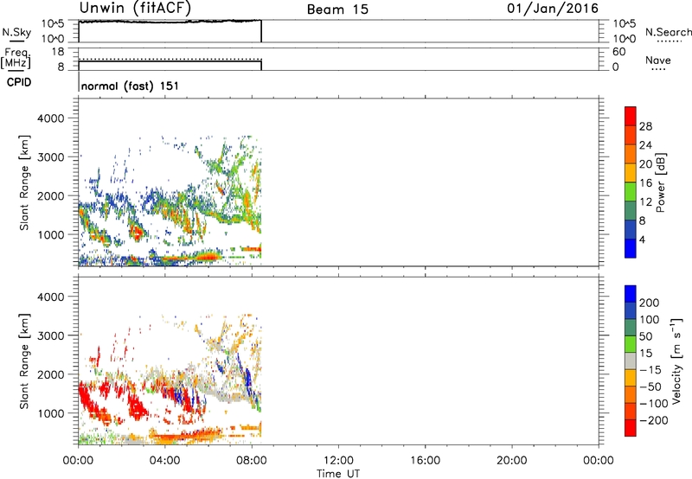692x479 pixels.
Task: Click the 'Nave' legend label
Action: point(658,61)
